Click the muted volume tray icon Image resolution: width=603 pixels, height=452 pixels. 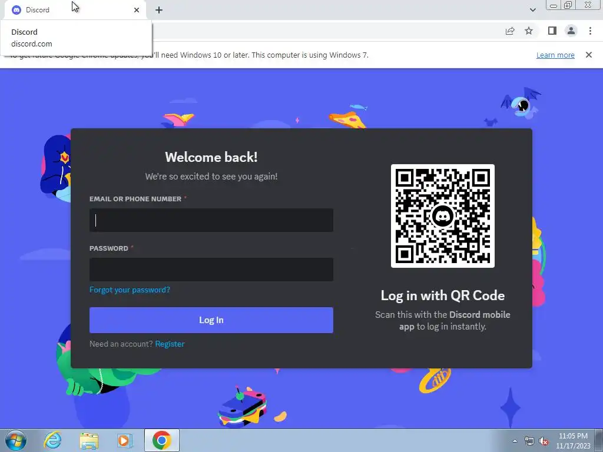544,441
